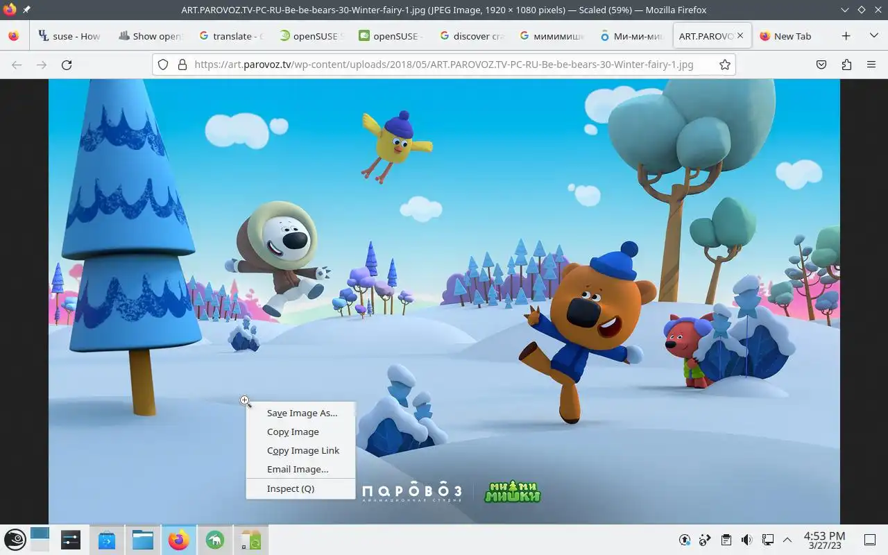
Task: Click the displayed Be-be-bears image
Action: [x=444, y=301]
